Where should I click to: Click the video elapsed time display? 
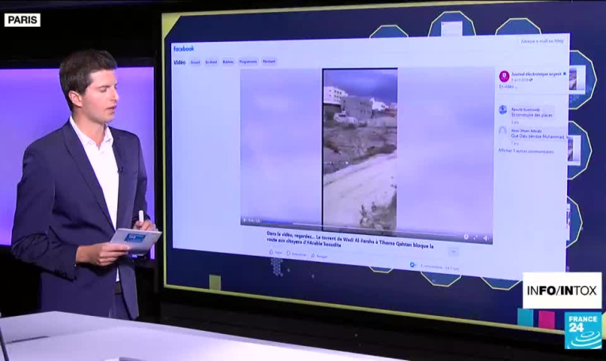(x=254, y=221)
